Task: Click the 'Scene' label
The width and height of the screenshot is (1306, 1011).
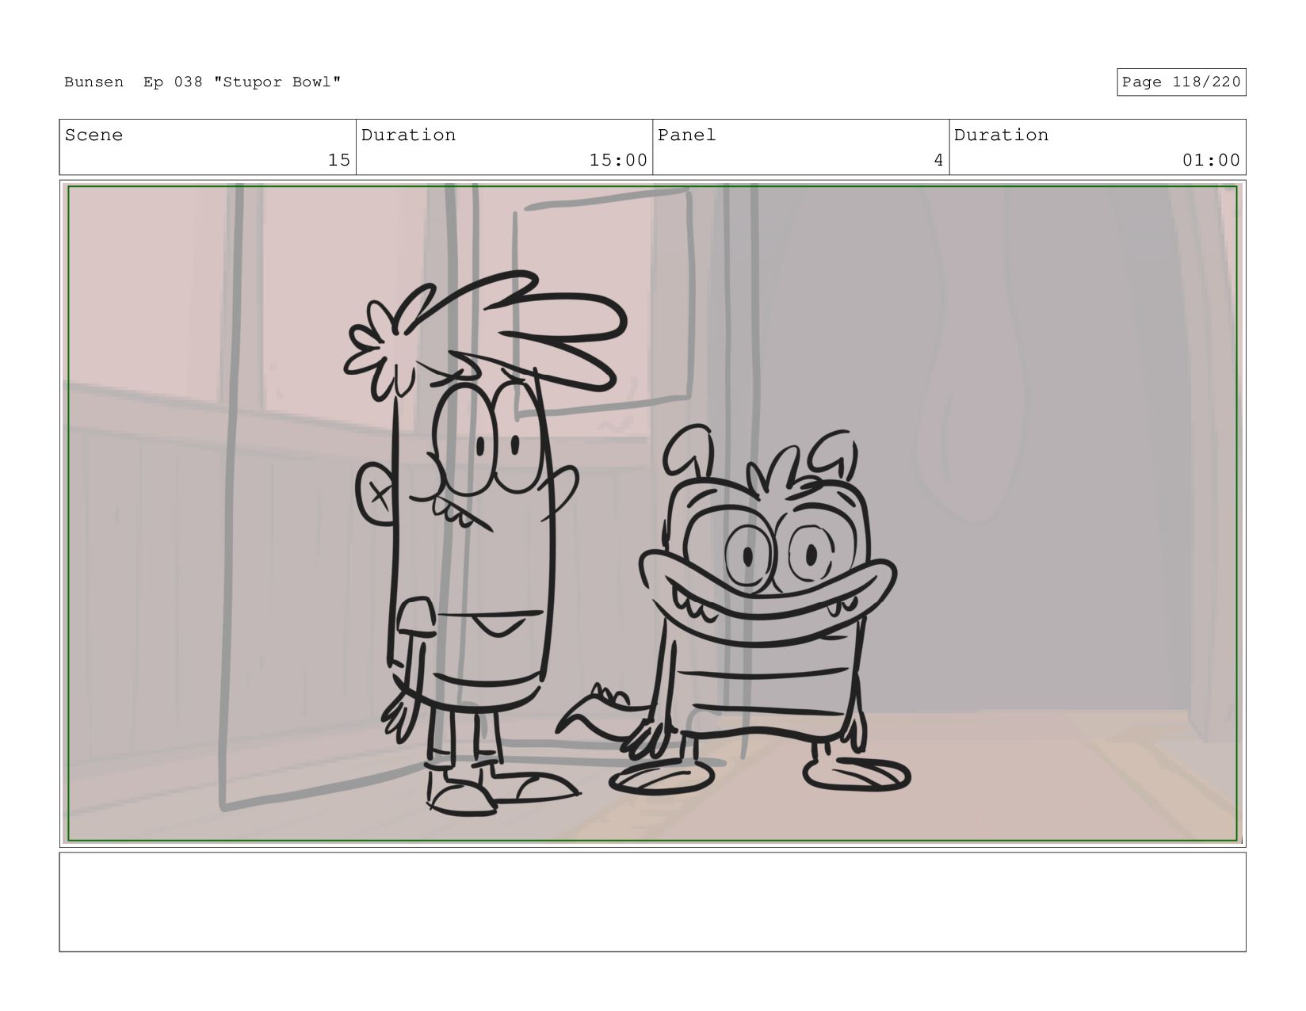Action: click(94, 135)
